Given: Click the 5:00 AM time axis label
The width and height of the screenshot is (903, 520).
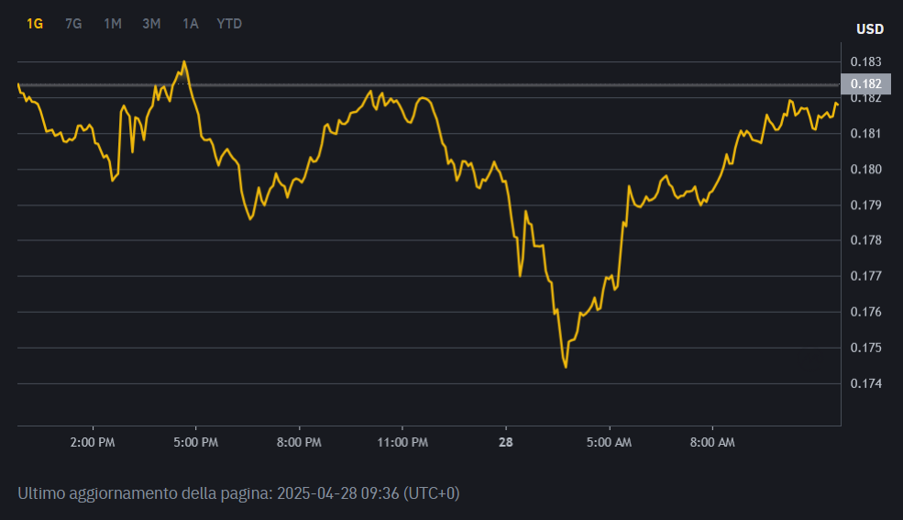Looking at the screenshot, I should (609, 442).
